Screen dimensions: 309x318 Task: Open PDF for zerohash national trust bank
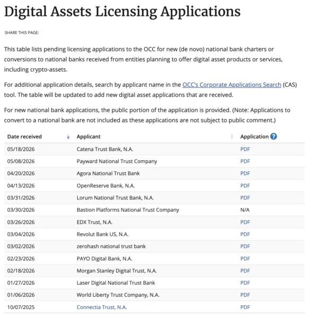(x=245, y=246)
